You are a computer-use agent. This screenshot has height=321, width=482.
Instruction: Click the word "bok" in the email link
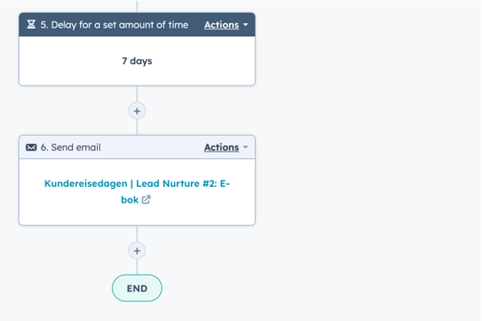click(130, 200)
